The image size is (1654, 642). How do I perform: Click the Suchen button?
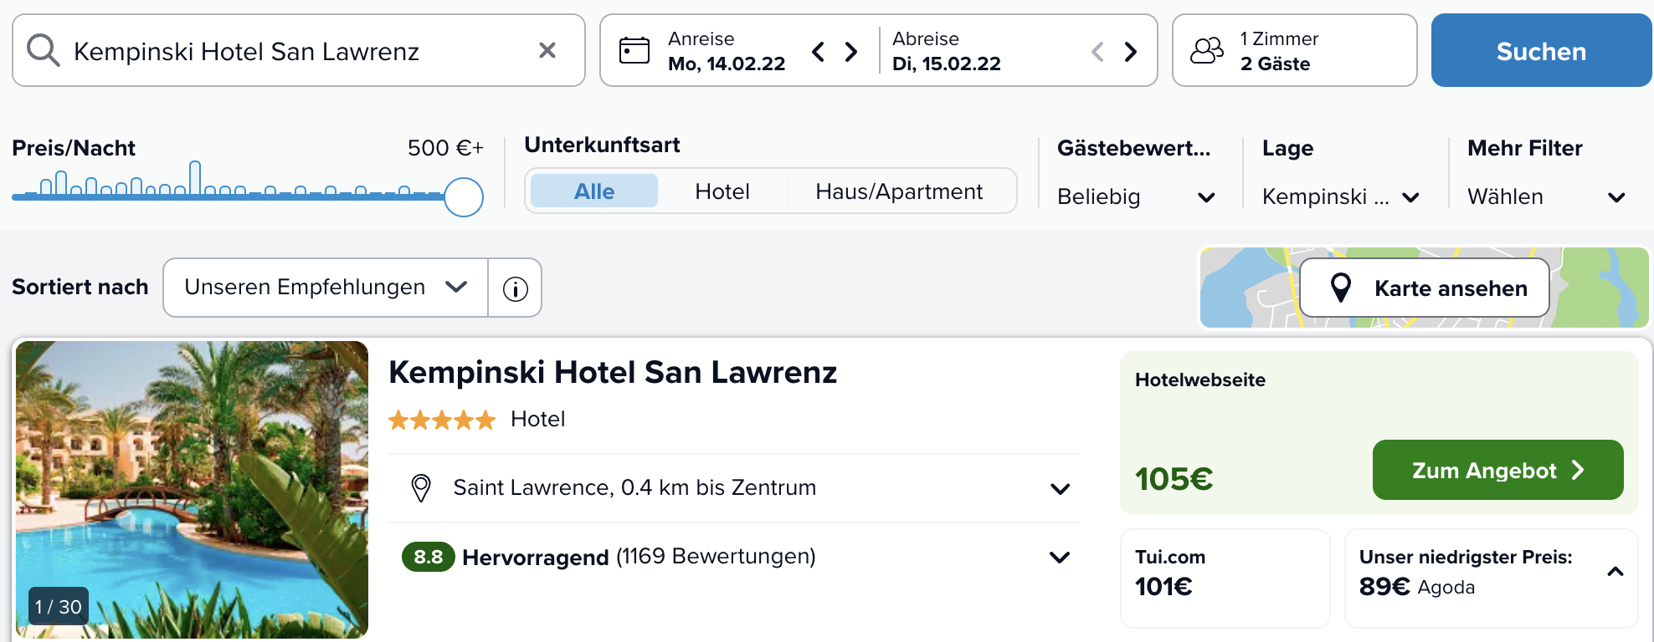tap(1541, 50)
